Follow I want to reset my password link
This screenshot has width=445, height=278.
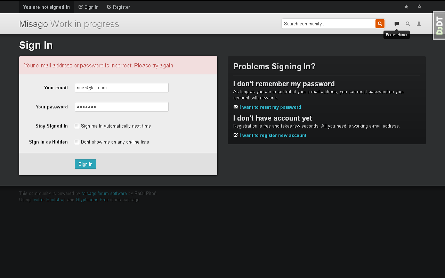pos(270,107)
